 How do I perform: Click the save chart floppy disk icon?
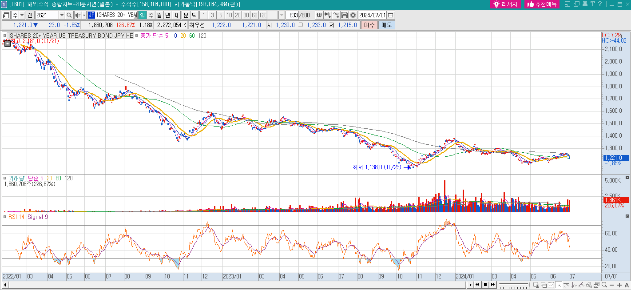[345, 15]
